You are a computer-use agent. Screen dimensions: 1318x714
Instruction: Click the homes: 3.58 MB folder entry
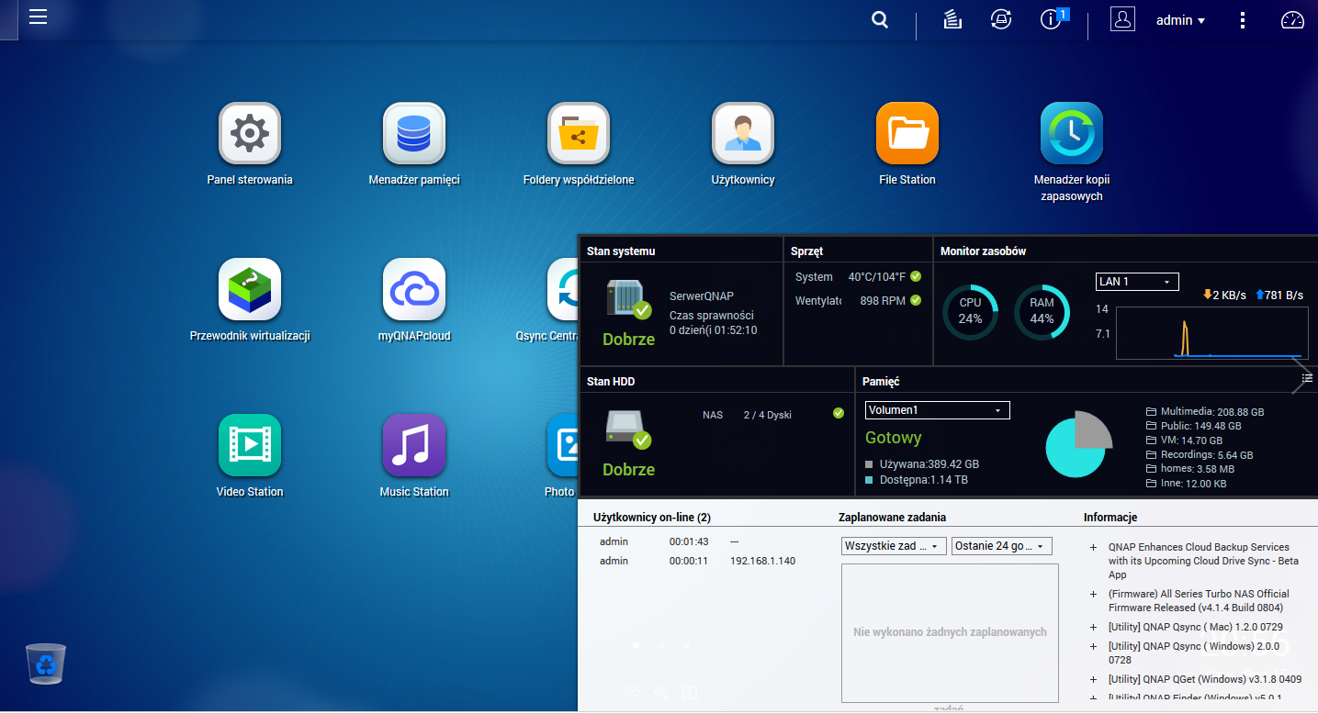1192,469
